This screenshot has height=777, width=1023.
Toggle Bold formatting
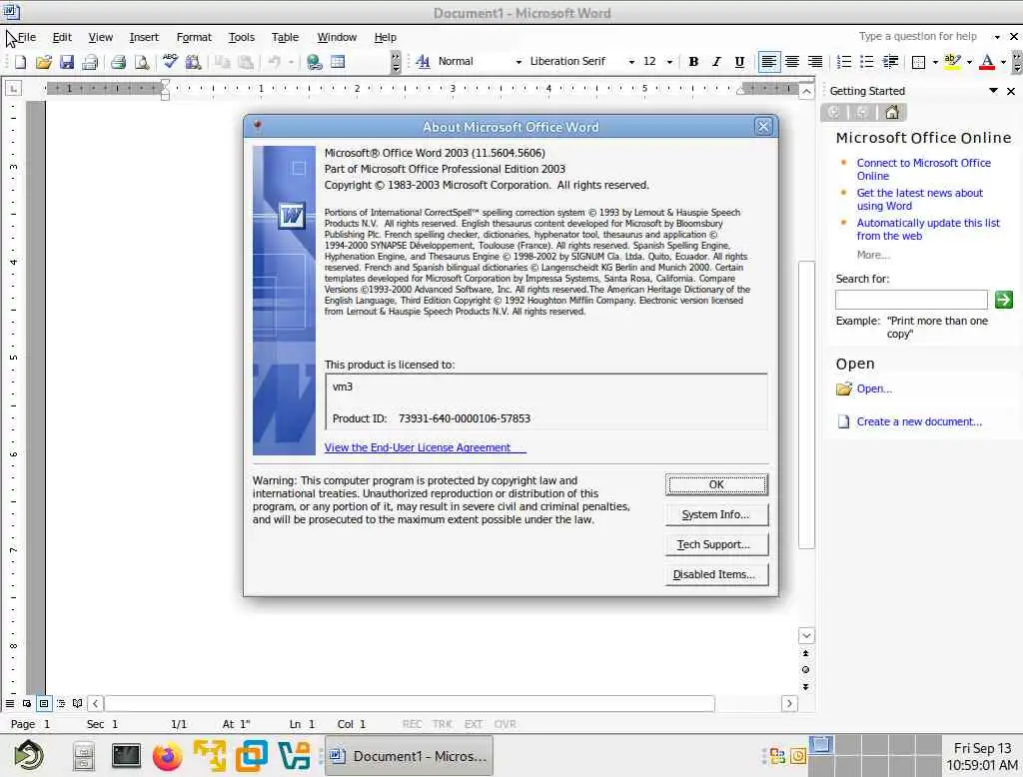point(693,61)
